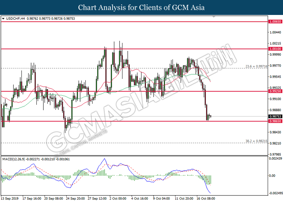Click the MACD scale value 0.00
The width and height of the screenshot is (283, 202).
coord(272,176)
